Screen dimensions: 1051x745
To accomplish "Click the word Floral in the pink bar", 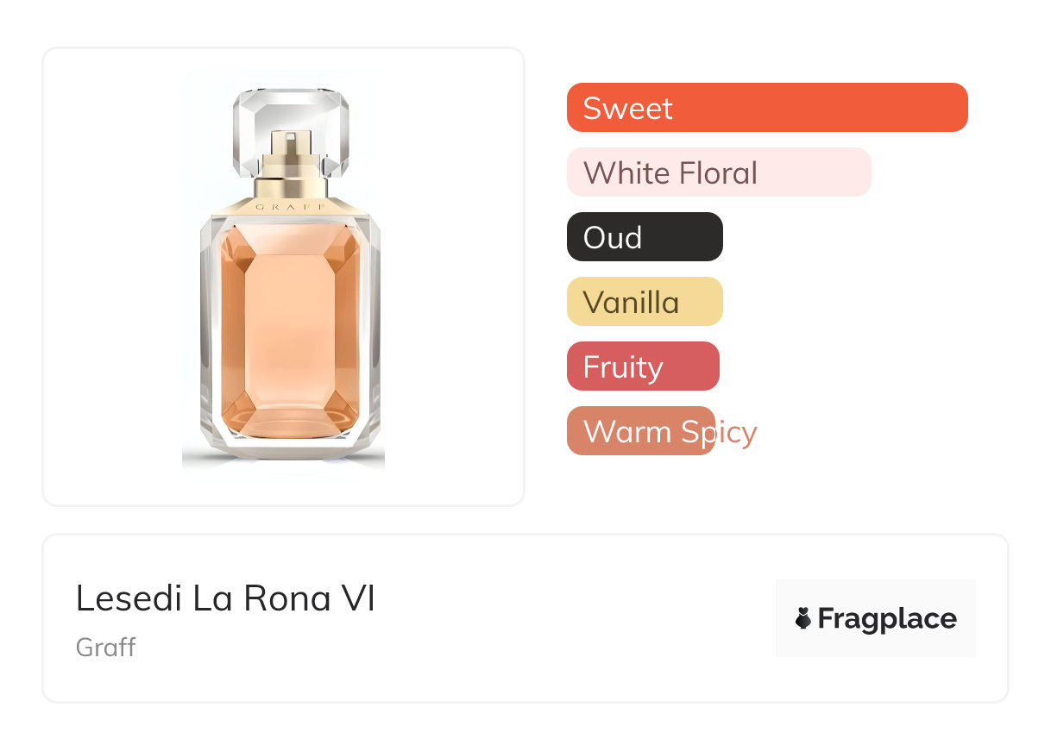I will point(718,173).
